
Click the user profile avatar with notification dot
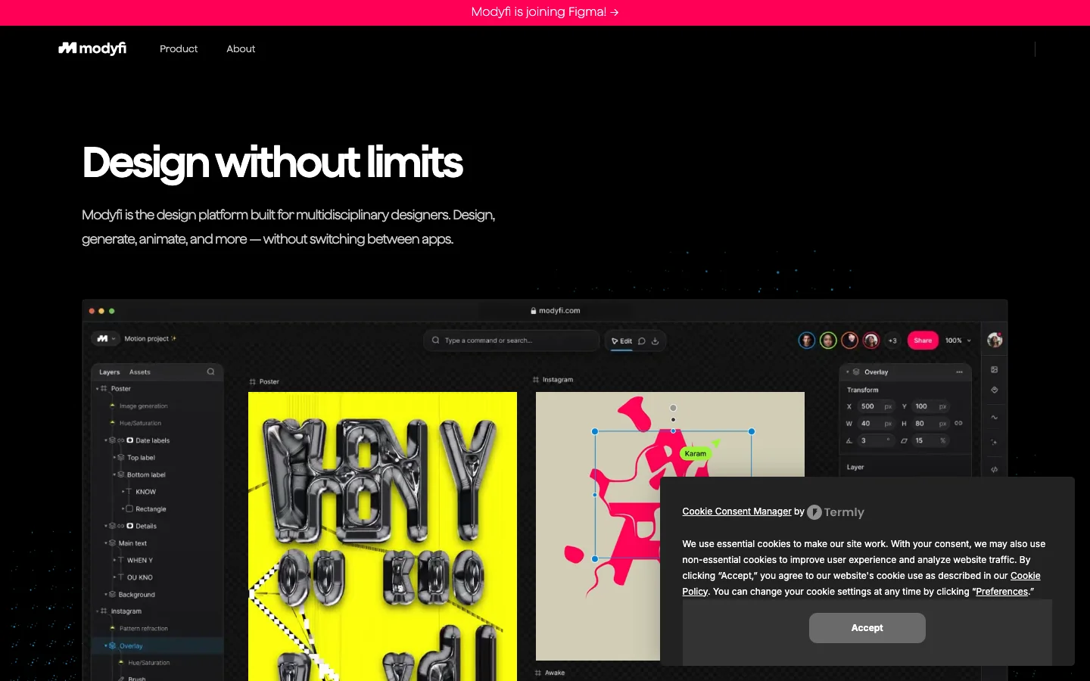click(995, 340)
